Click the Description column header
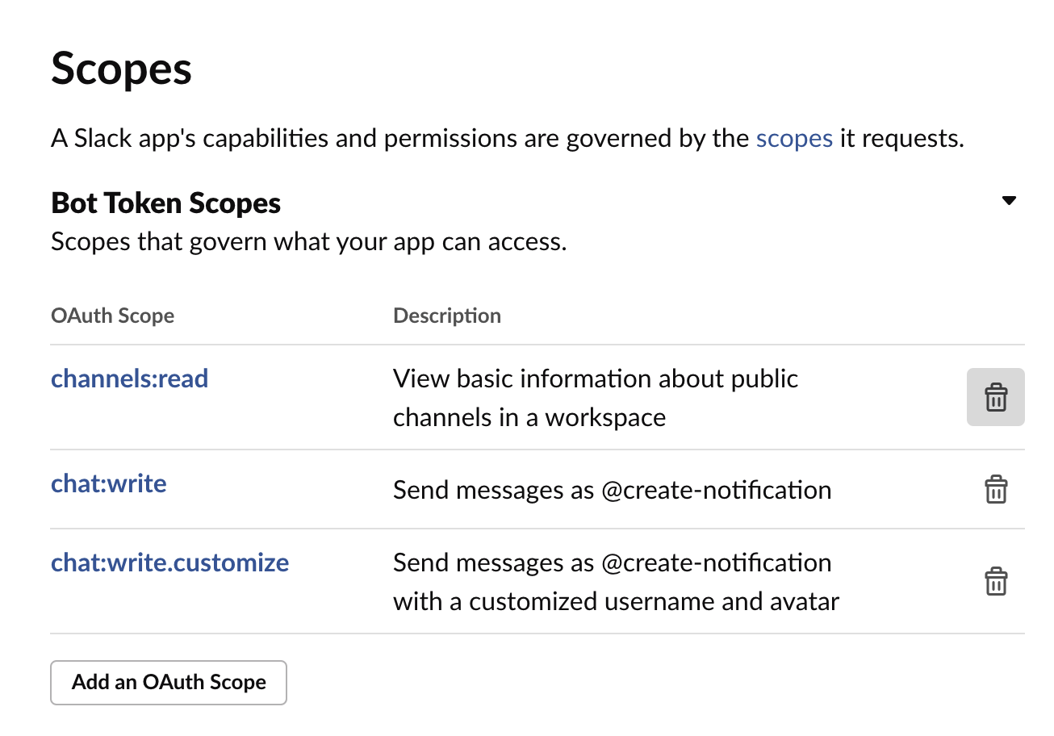The width and height of the screenshot is (1054, 736). pyautogui.click(x=447, y=316)
